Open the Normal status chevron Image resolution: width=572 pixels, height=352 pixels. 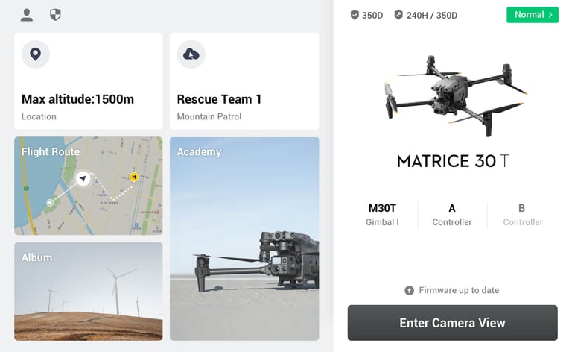pos(550,15)
